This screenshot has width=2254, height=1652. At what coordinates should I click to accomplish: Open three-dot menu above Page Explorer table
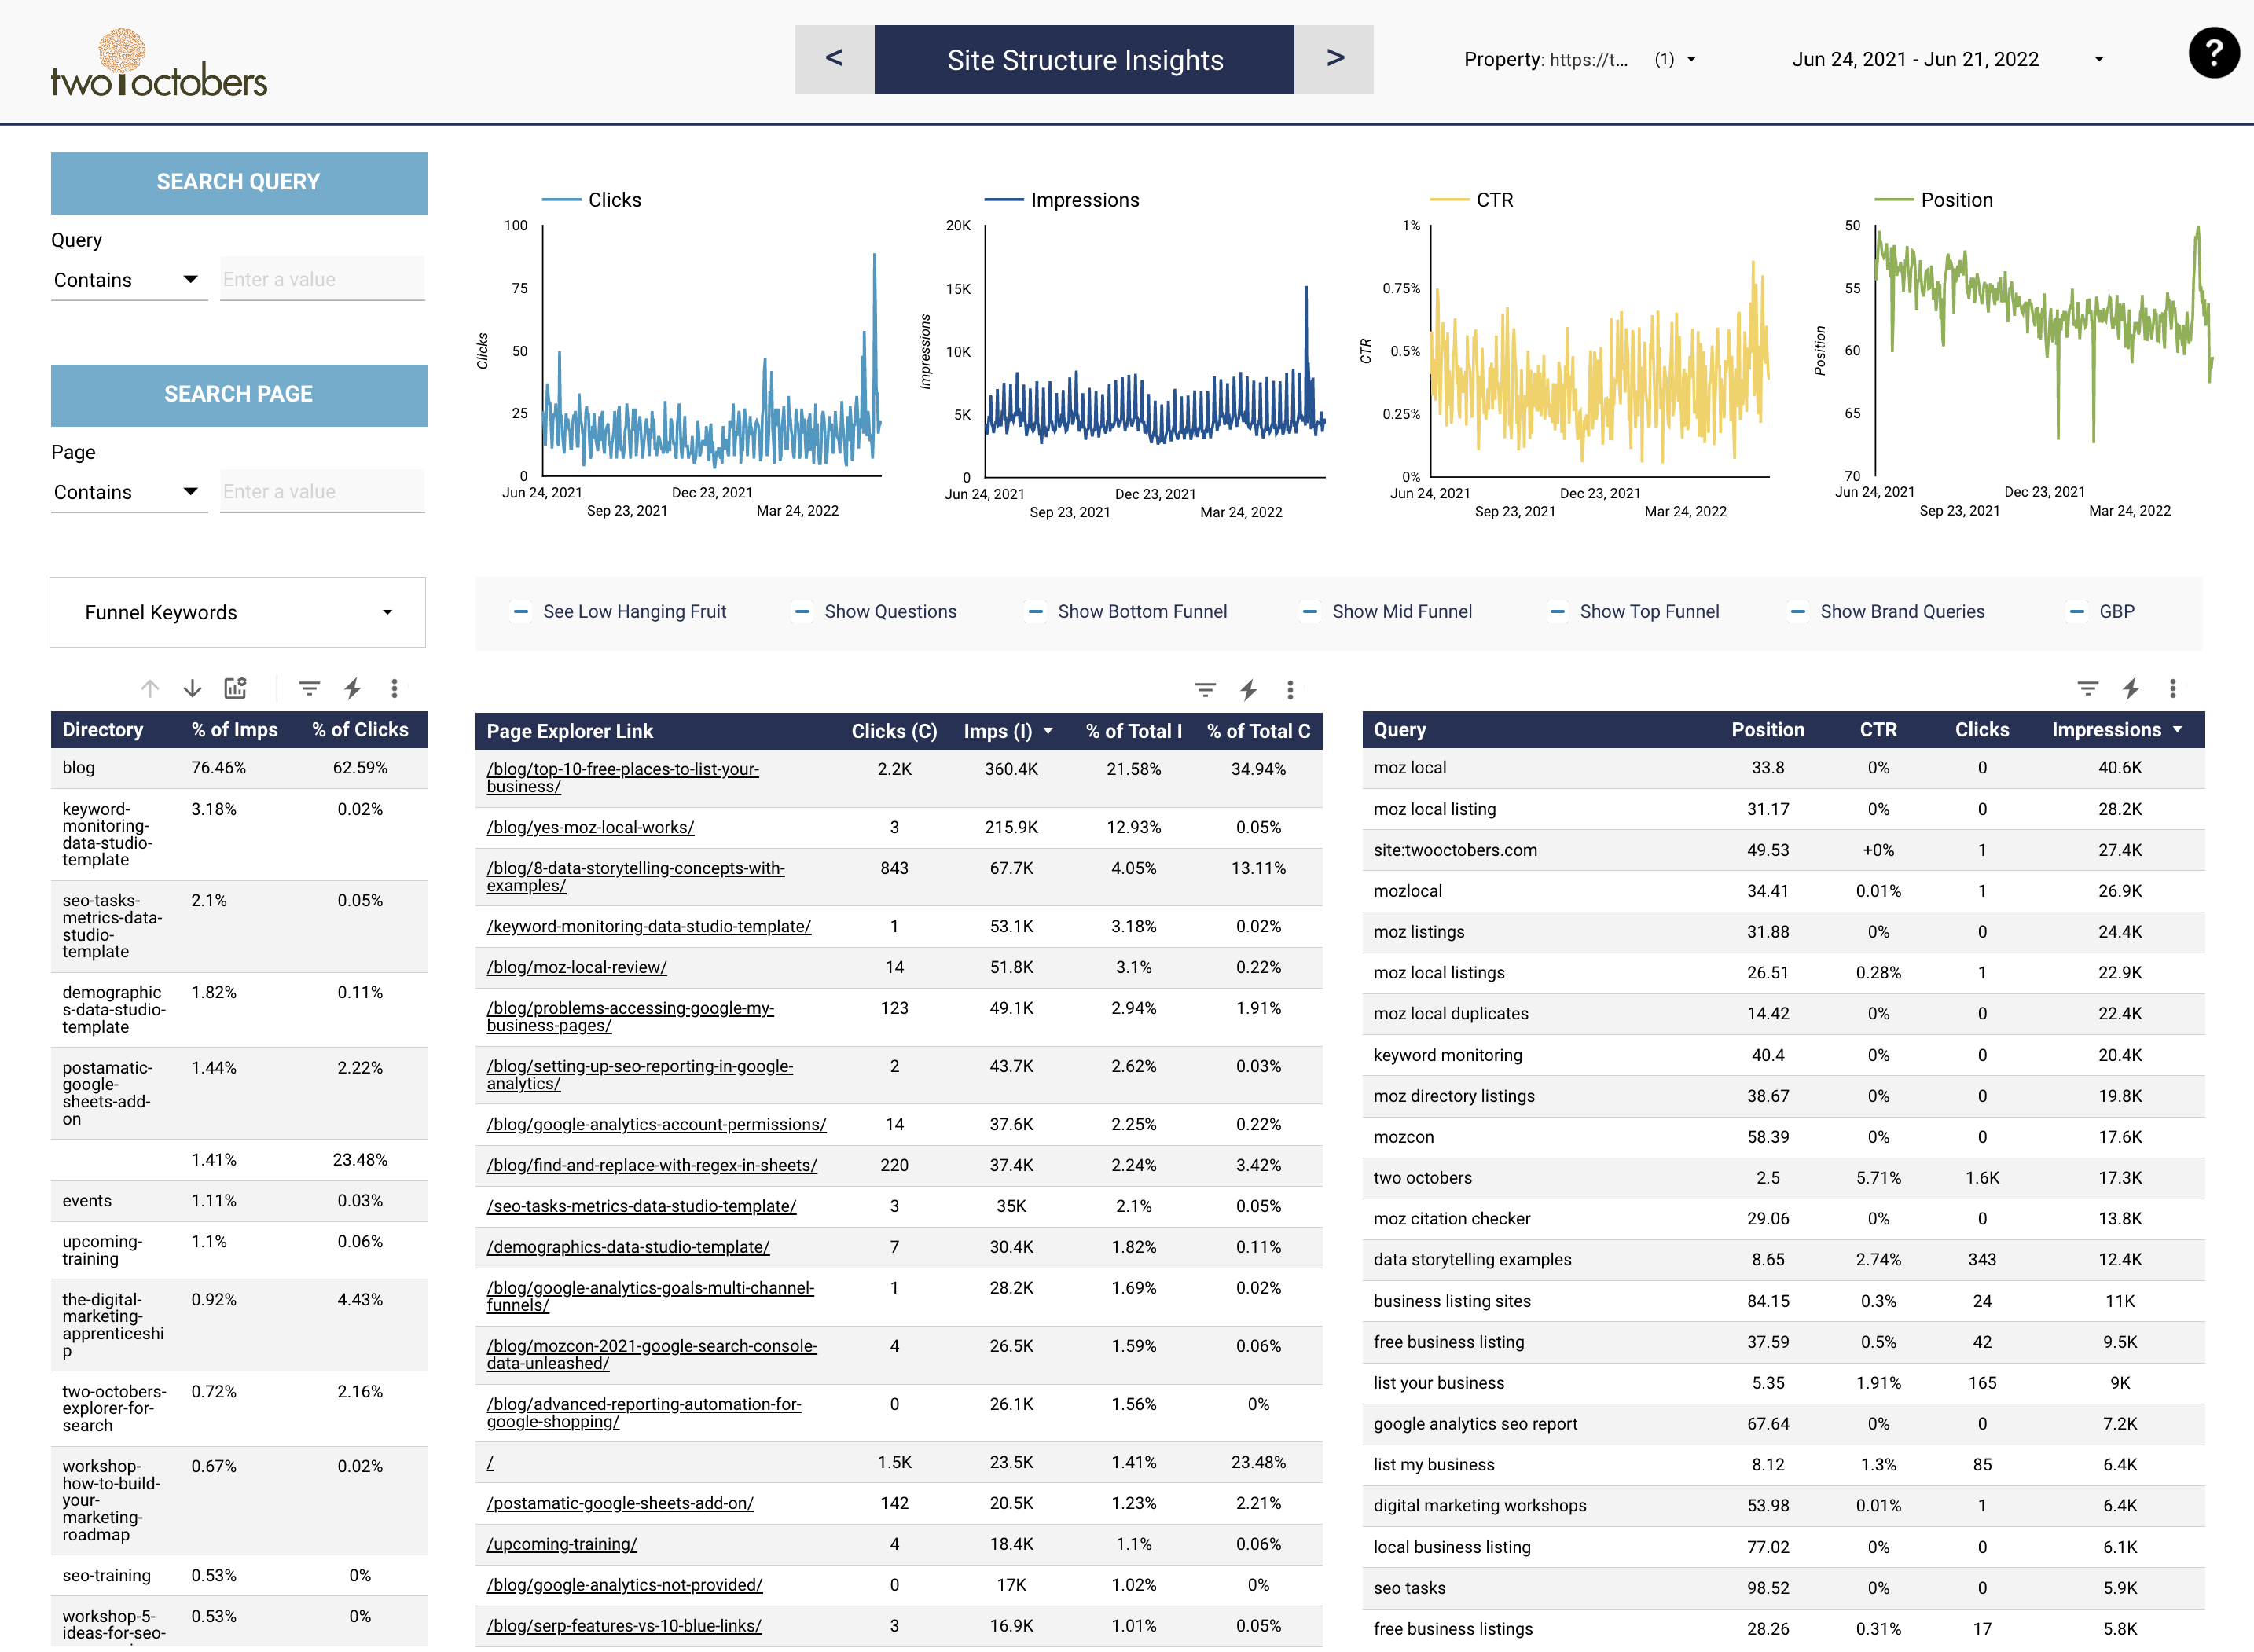1291,690
